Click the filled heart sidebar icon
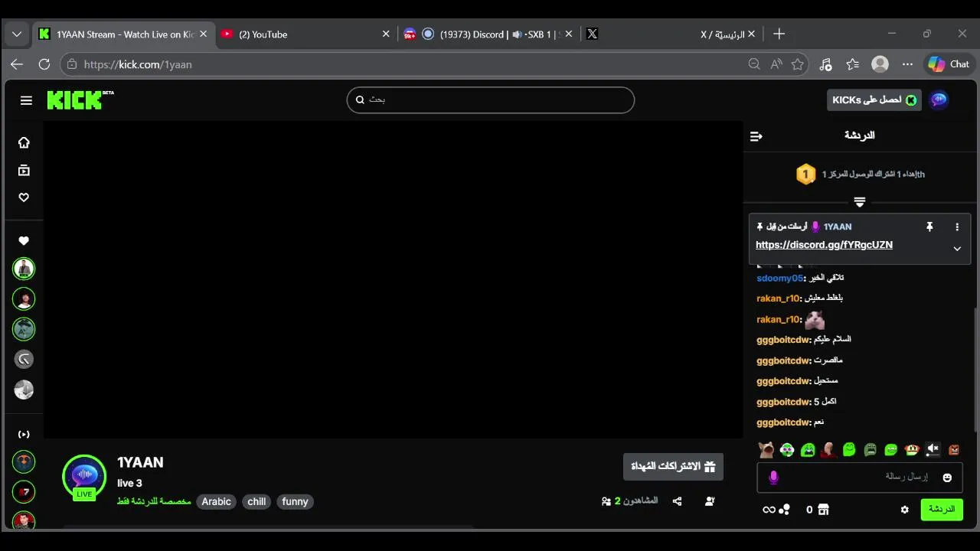Viewport: 980px width, 551px height. click(x=24, y=240)
